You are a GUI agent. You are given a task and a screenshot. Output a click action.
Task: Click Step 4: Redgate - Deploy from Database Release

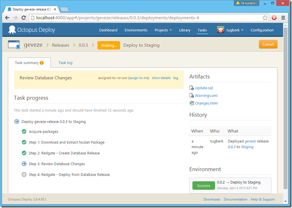pyautogui.click(x=69, y=174)
